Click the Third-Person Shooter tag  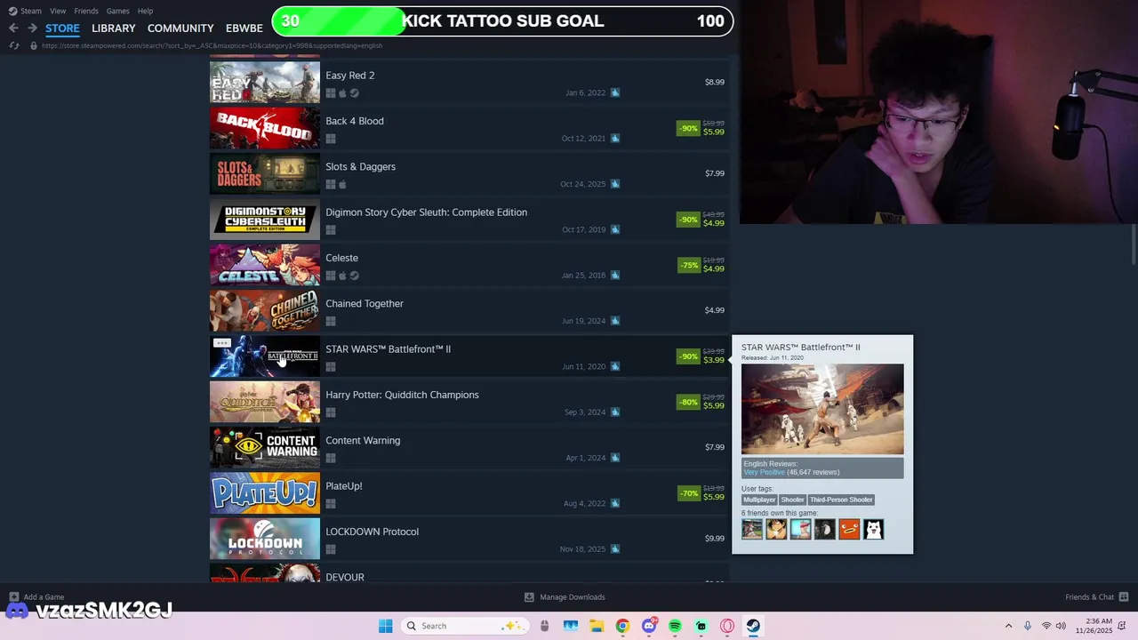pyautogui.click(x=841, y=500)
